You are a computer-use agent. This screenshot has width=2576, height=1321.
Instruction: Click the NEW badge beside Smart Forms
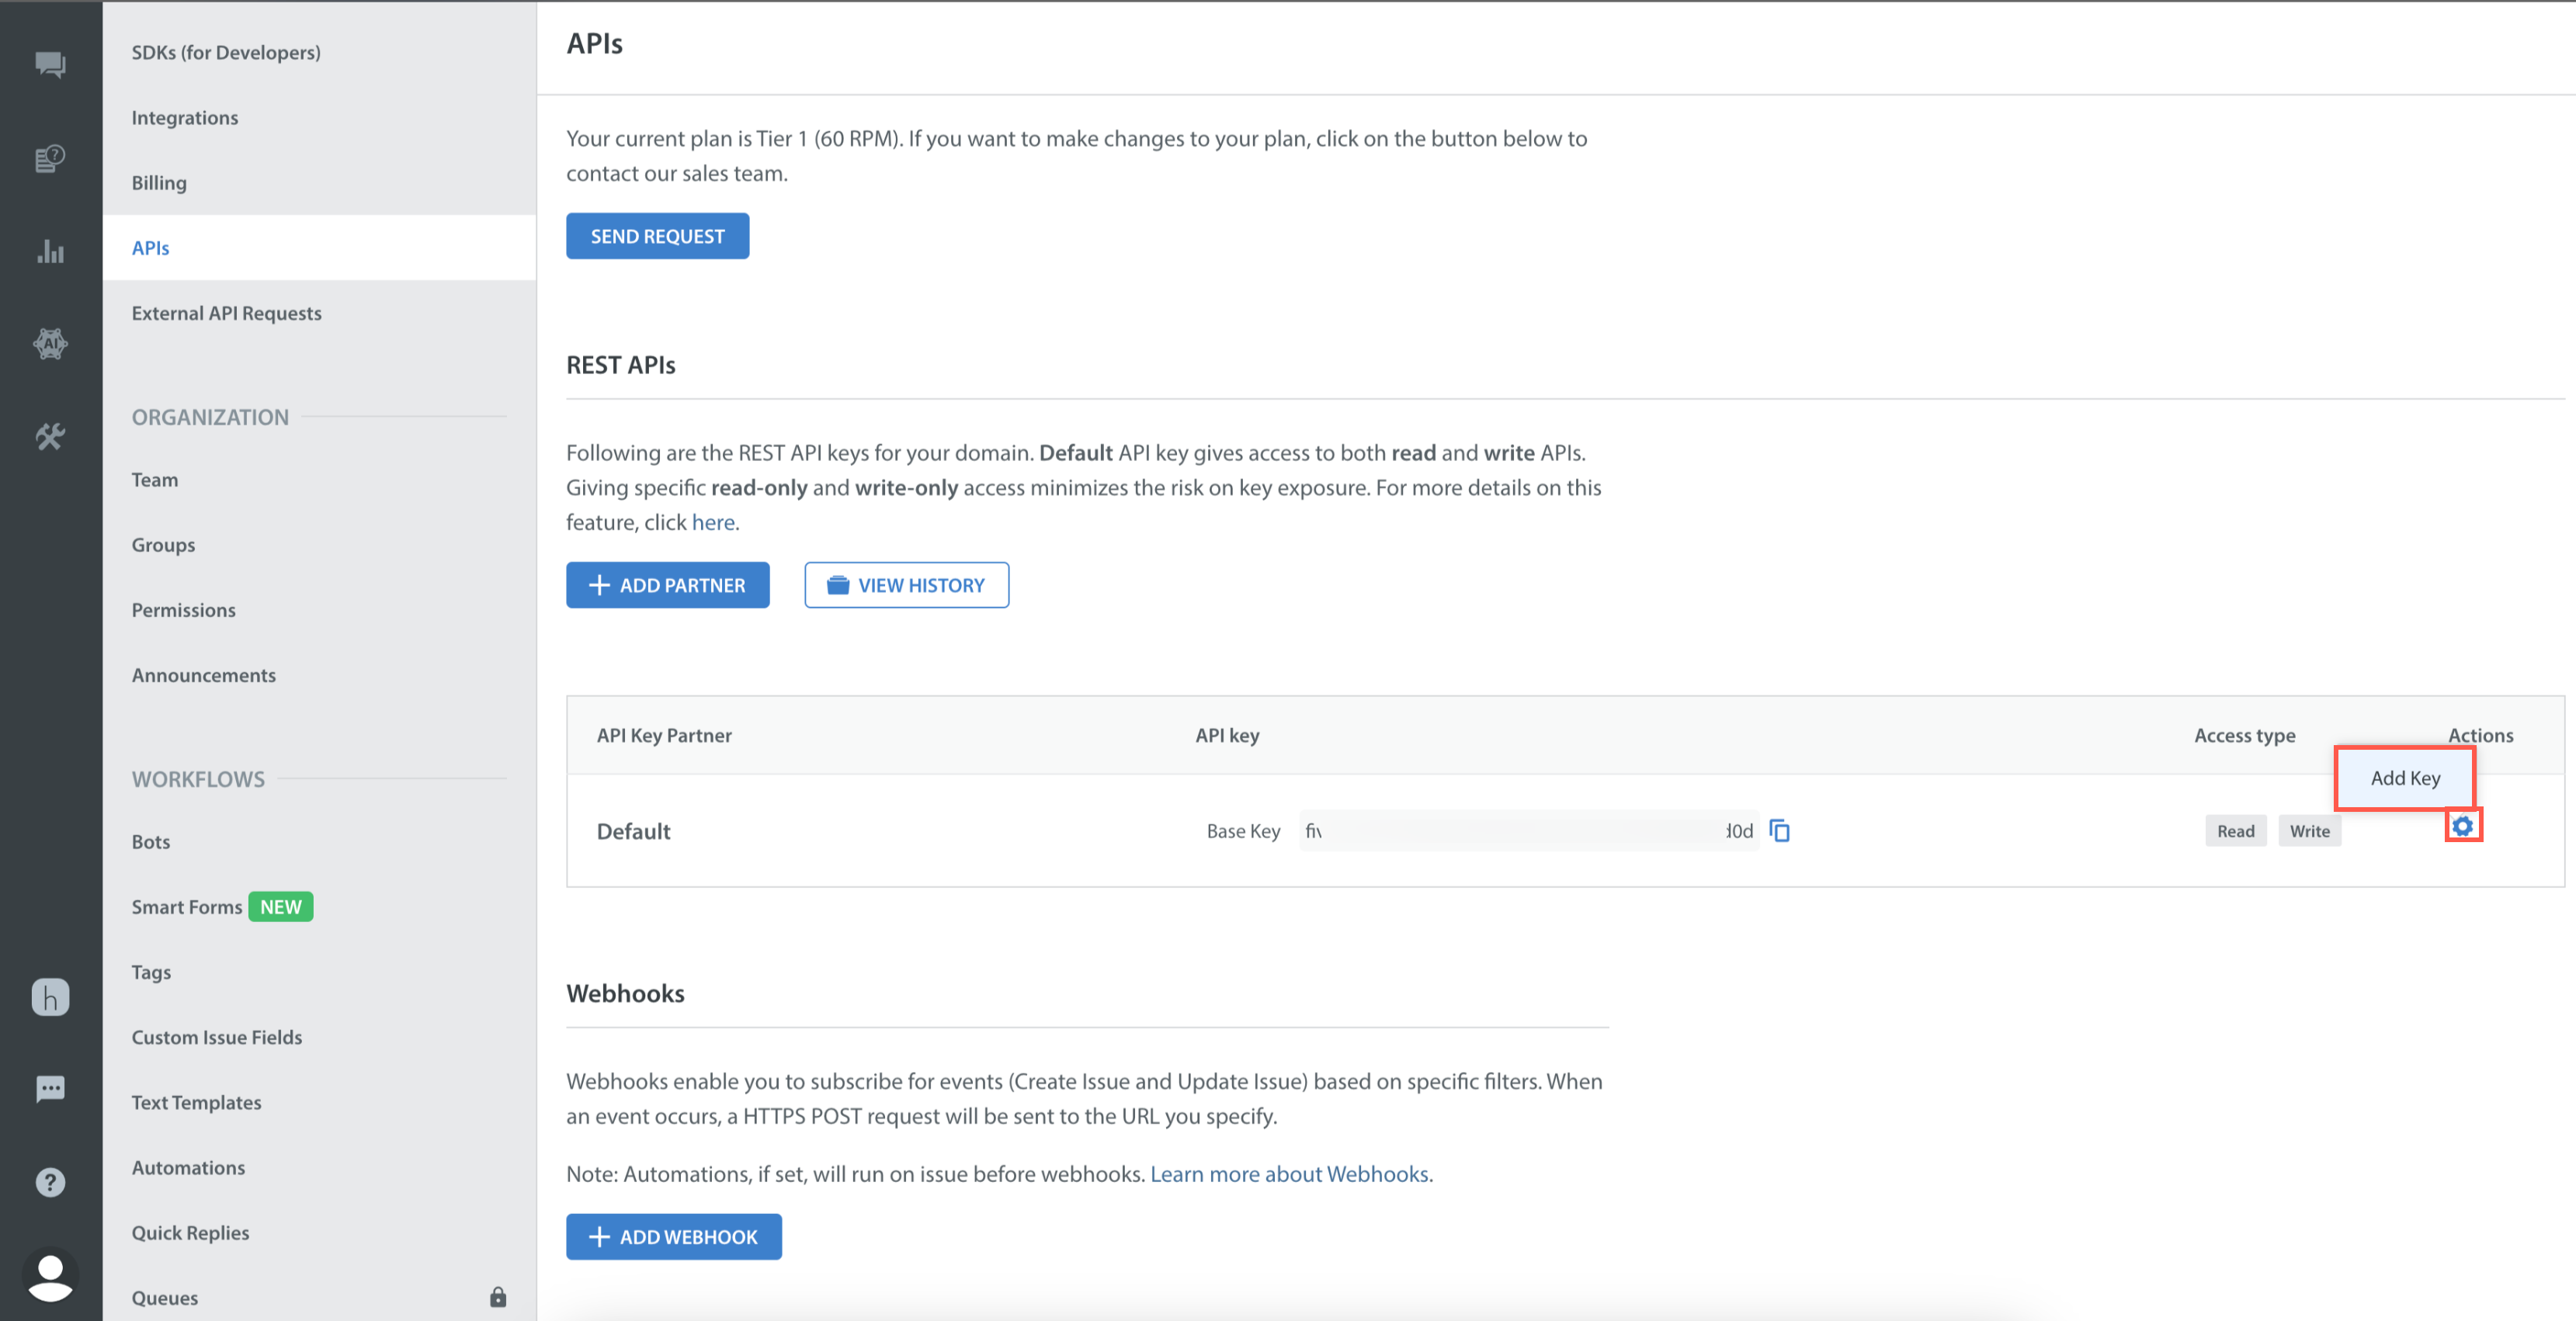coord(281,907)
